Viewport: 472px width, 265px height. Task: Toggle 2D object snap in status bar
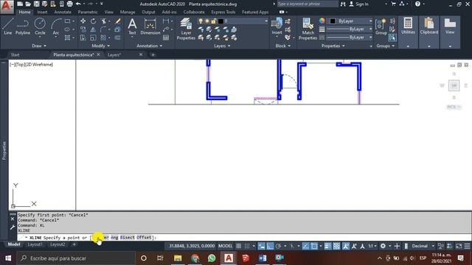(314, 246)
